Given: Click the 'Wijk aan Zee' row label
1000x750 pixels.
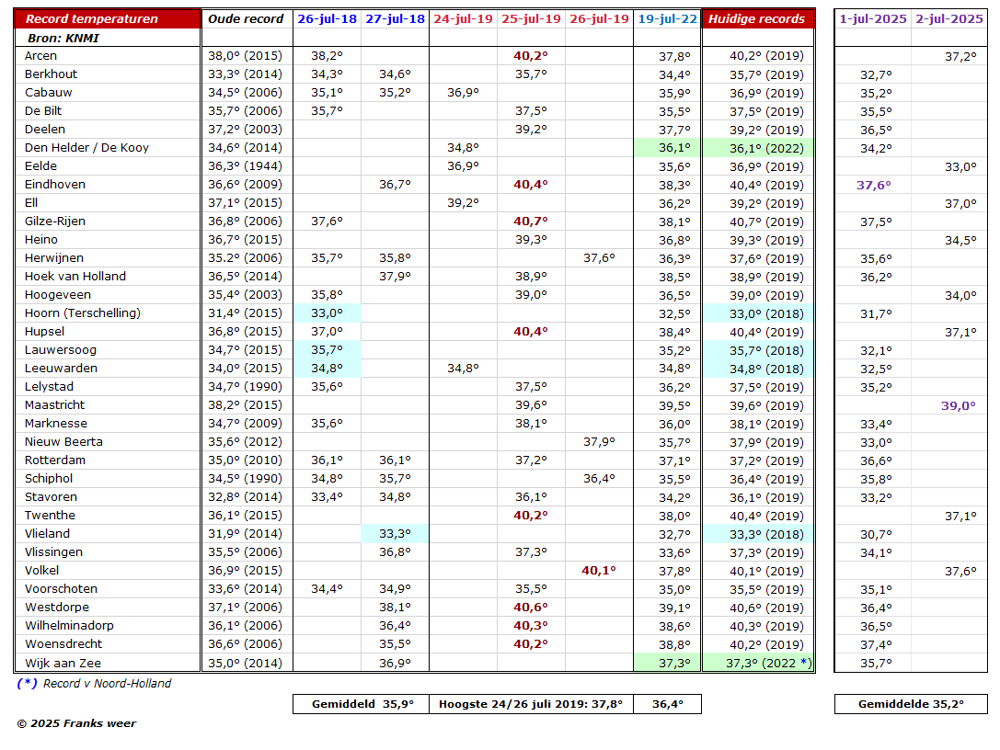Looking at the screenshot, I should pyautogui.click(x=63, y=664).
